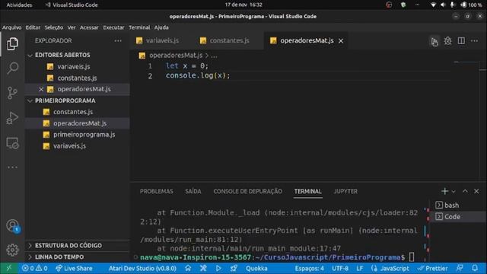The height and width of the screenshot is (274, 487).
Task: Change end of line sequence LF
Action: (x=359, y=268)
